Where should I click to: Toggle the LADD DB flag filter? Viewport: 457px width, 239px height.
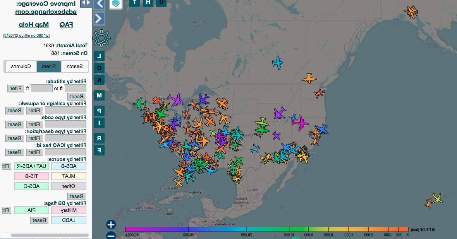[x=69, y=220]
